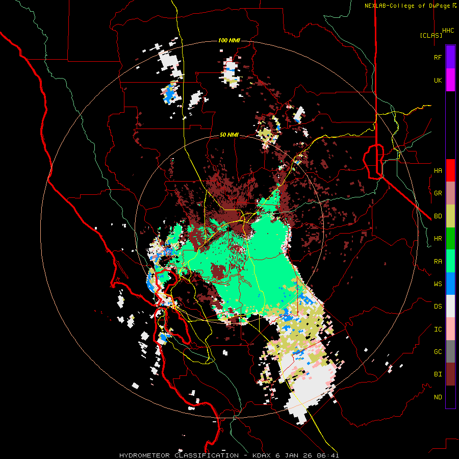Click the WS blue legend swatch
Viewport: 459px width, 459px height.
tap(450, 284)
